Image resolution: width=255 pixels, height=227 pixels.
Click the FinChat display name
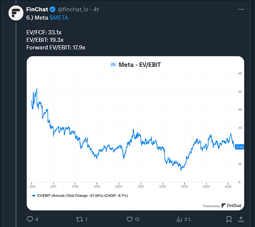37,10
